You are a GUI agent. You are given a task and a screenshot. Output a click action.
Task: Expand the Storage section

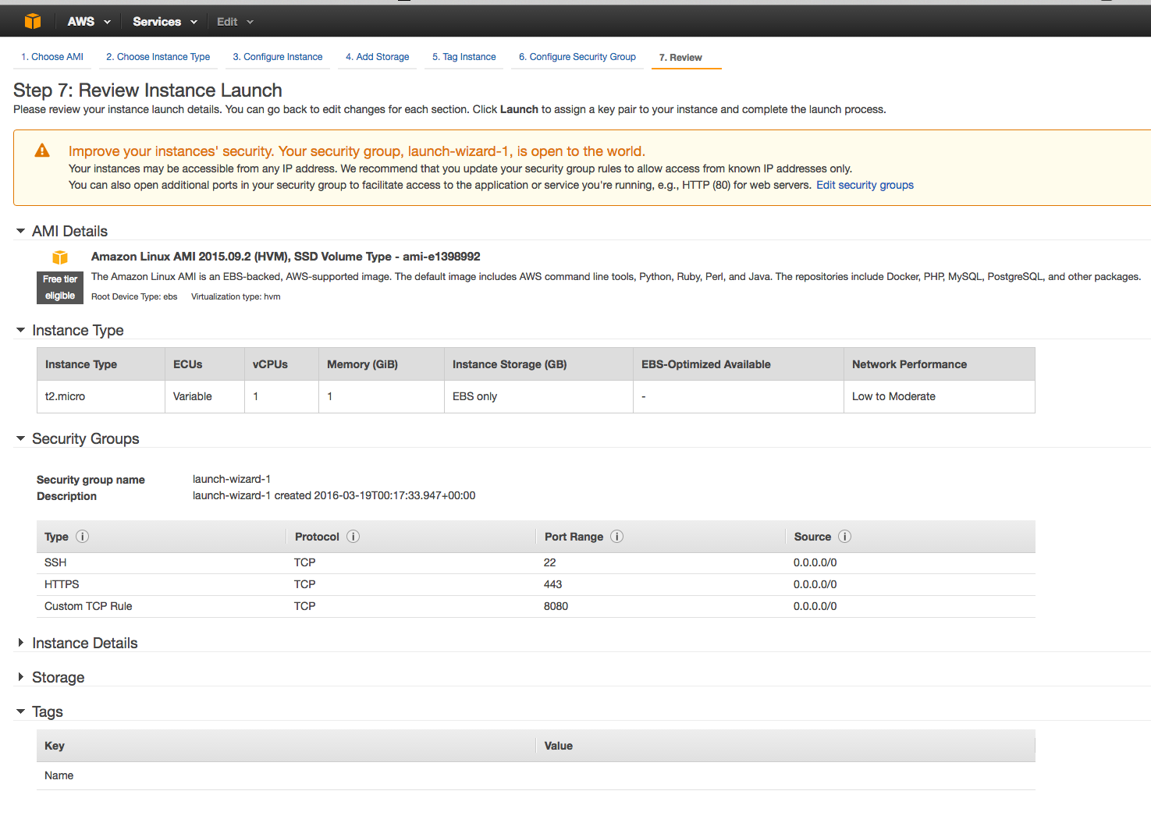tap(20, 677)
